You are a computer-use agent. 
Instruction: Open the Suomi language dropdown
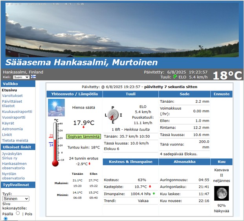point(21,77)
